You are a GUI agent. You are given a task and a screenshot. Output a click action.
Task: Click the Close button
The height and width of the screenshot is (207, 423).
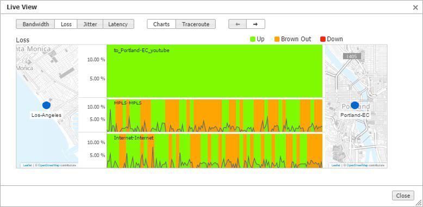pos(403,196)
